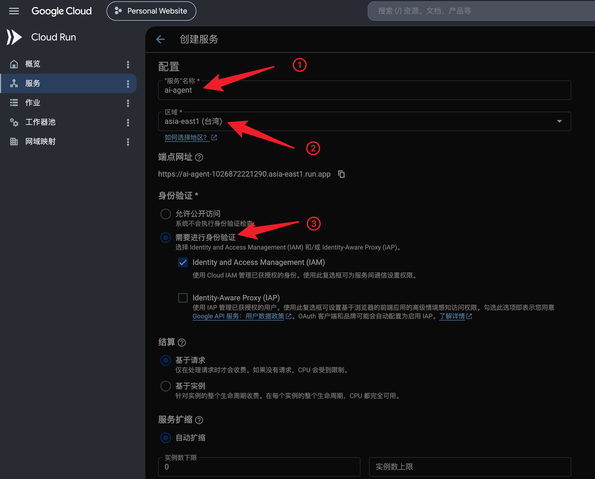Open more options for 网域映射
Screen dimensions: 595x479
click(x=128, y=142)
